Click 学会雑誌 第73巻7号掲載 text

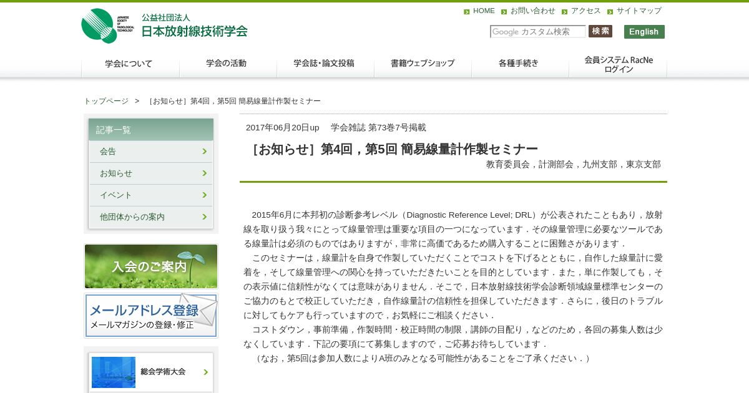click(x=378, y=127)
